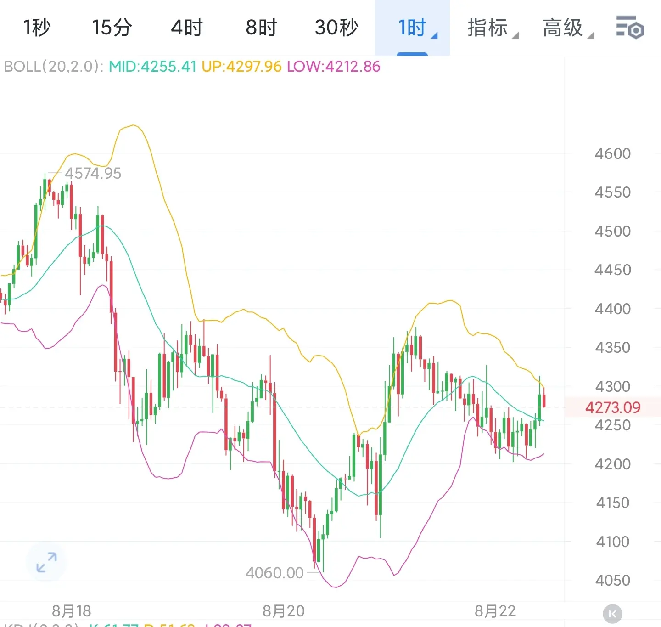Viewport: 661px width, 627px height.
Task: Tap the MID:4255.41 value
Action: point(152,67)
